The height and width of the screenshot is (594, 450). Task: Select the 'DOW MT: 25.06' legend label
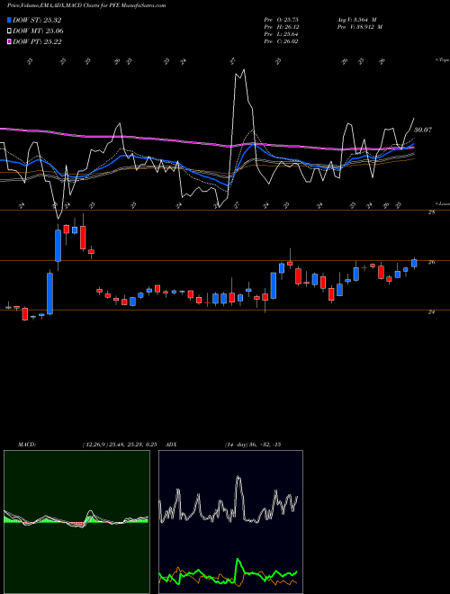[38, 31]
